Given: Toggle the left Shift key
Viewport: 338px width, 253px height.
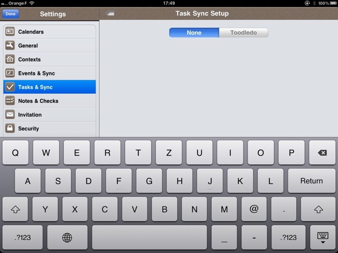Looking at the screenshot, I should coord(15,209).
